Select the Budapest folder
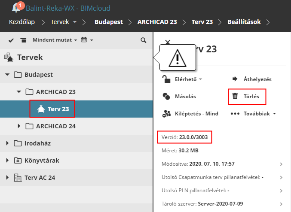 [x=39, y=75]
